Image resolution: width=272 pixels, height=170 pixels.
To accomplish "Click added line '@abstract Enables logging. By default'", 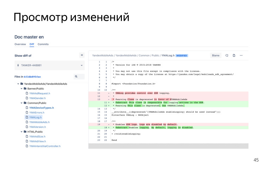I will coord(168,127).
